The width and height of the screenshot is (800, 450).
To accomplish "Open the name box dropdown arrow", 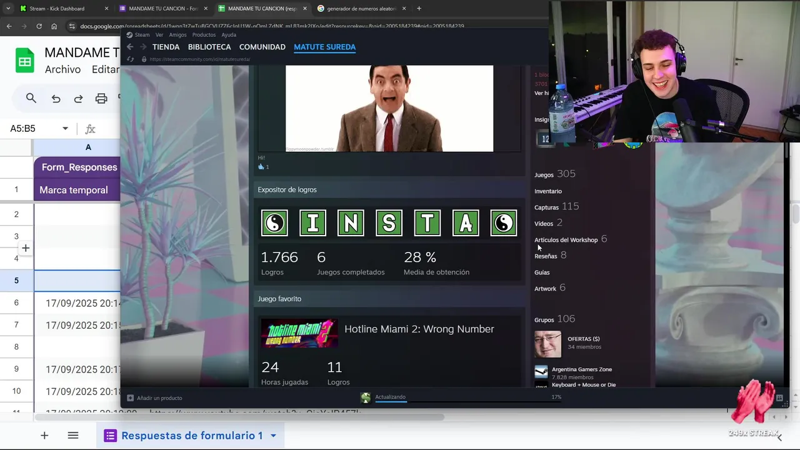I will tap(65, 129).
